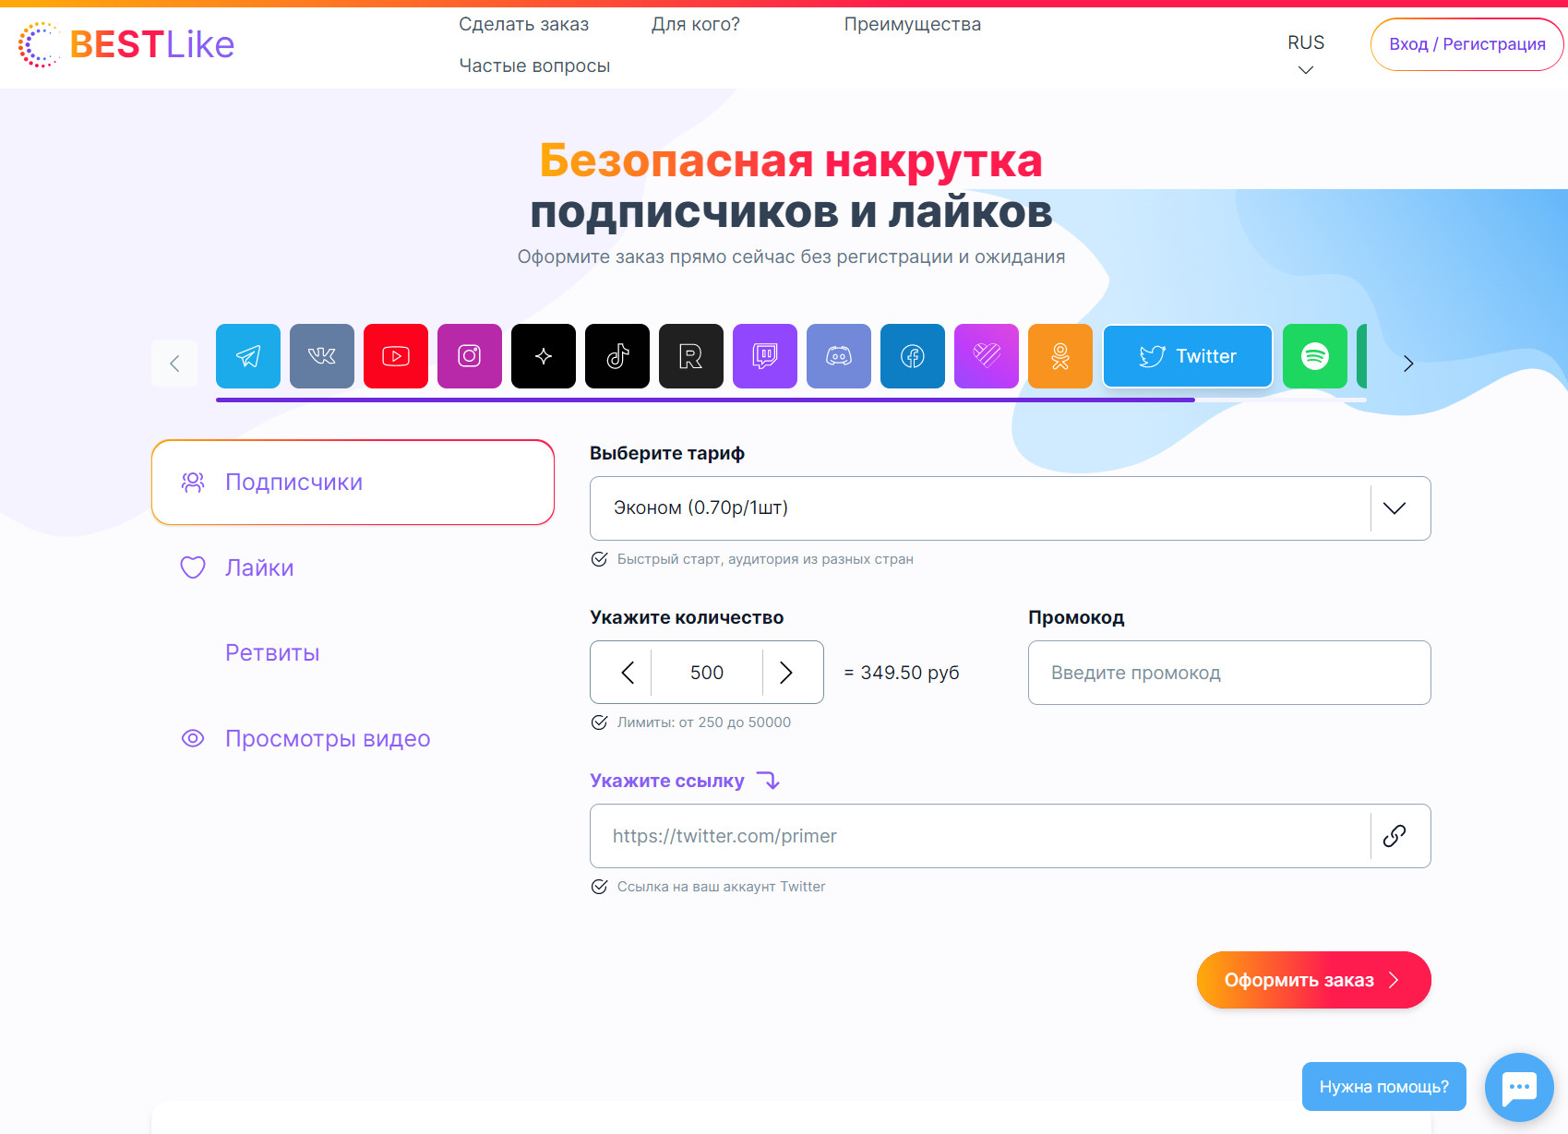
Task: Open the Выберите тариф dropdown
Action: 1010,508
